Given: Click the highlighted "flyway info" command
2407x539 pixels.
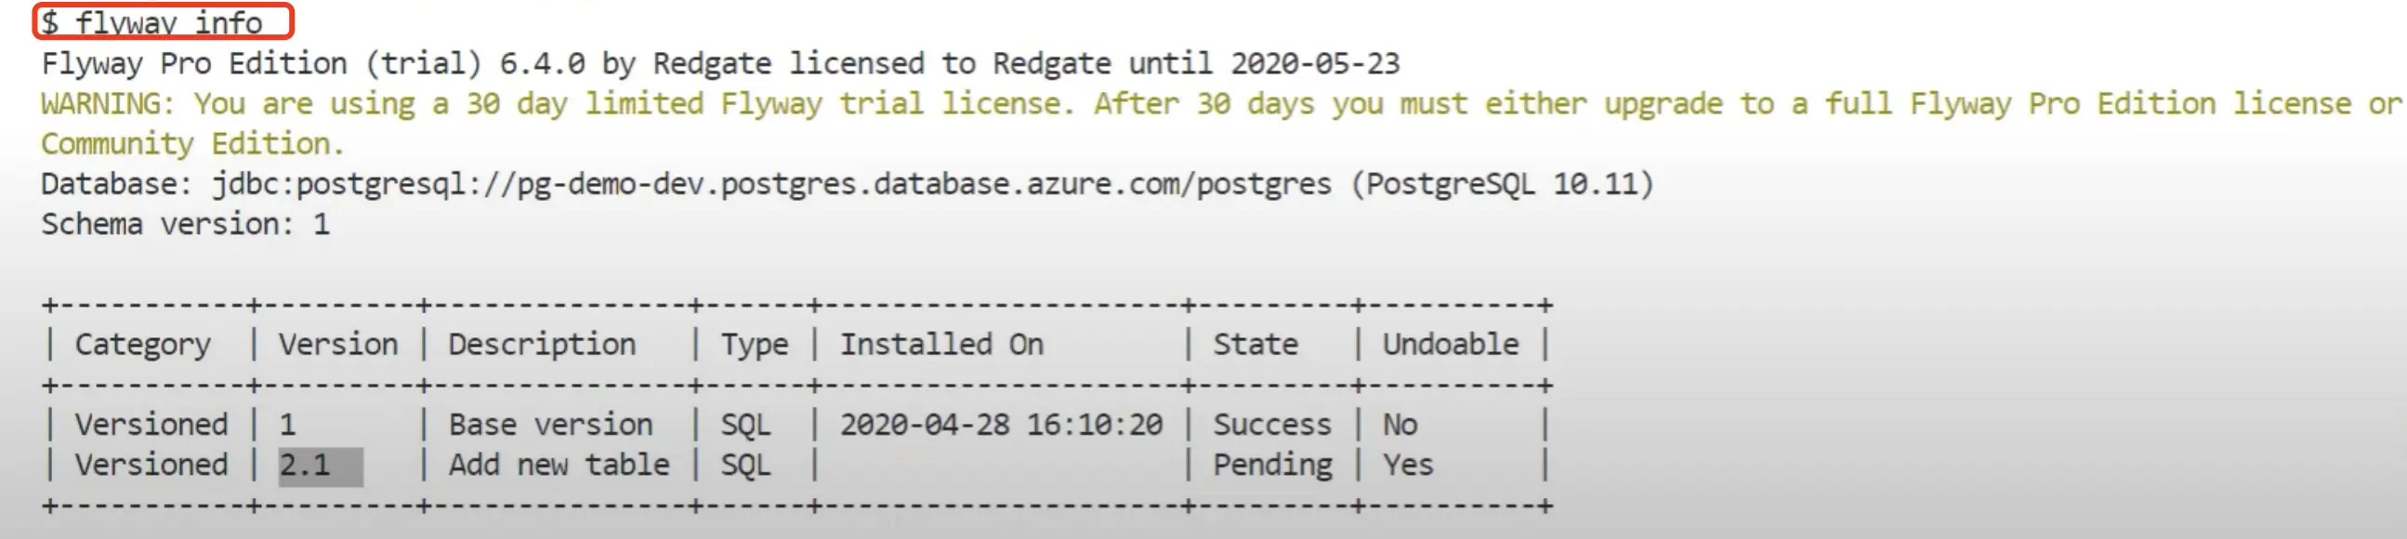Looking at the screenshot, I should [164, 21].
